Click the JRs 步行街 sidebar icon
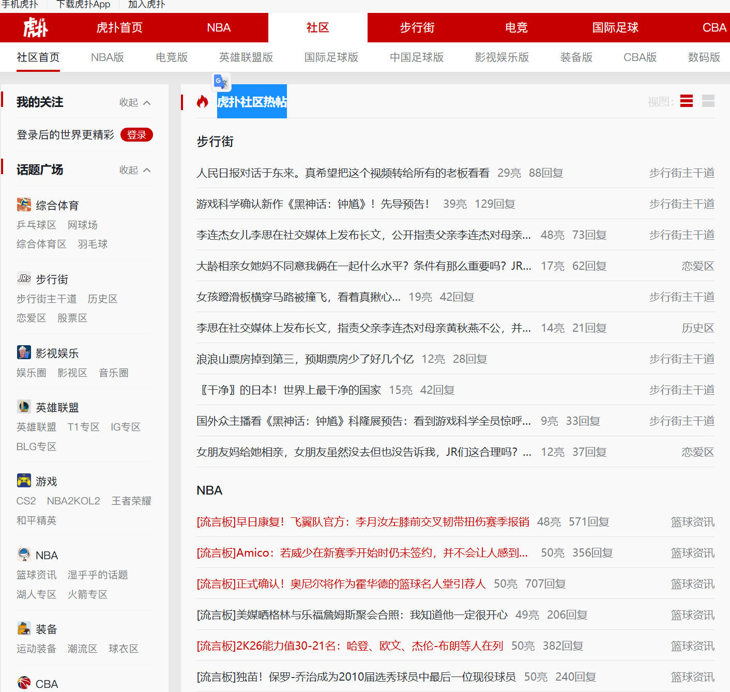The width and height of the screenshot is (730, 692). [x=23, y=279]
